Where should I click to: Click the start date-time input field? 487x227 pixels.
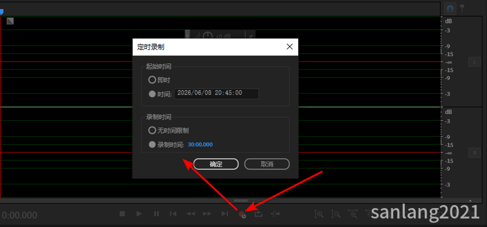(x=216, y=93)
